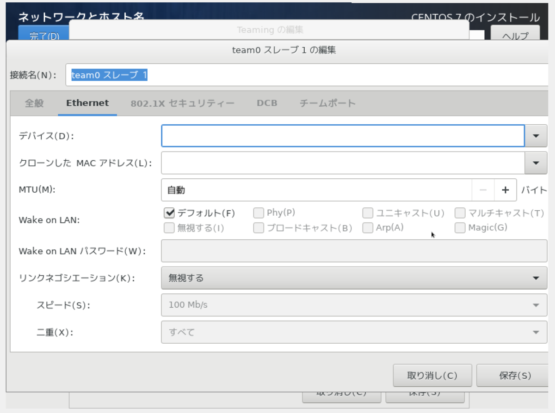Switch to the DCB tab
Viewport: 555px width, 413px height.
pyautogui.click(x=266, y=103)
